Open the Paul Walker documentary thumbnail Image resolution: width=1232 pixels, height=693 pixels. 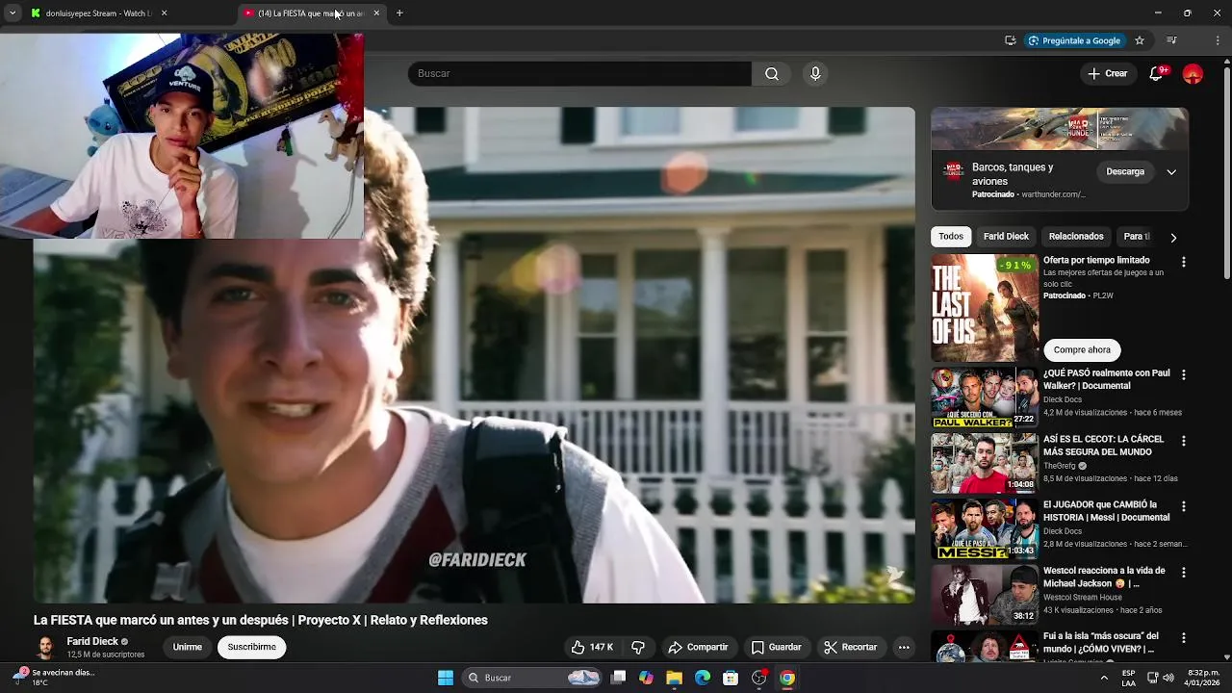[985, 398]
